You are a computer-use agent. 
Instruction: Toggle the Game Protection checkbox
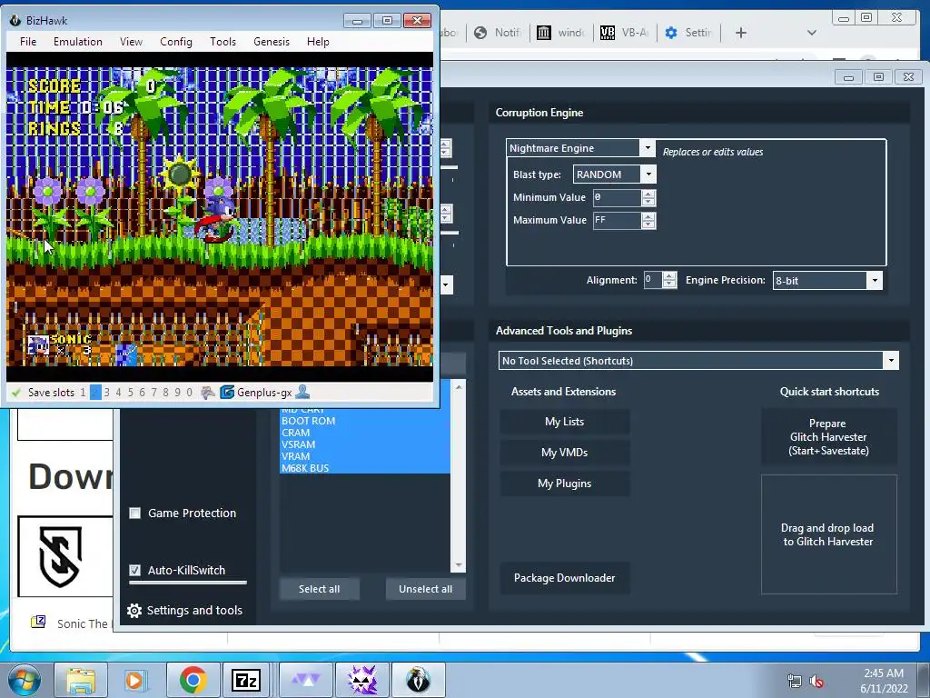(x=135, y=513)
